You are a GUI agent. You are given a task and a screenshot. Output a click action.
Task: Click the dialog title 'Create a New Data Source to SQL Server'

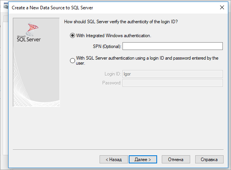pyautogui.click(x=52, y=8)
